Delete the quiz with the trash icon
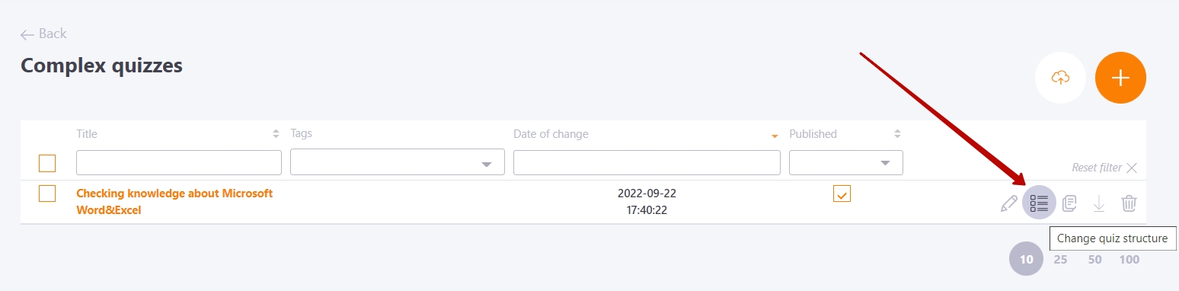 [x=1129, y=203]
